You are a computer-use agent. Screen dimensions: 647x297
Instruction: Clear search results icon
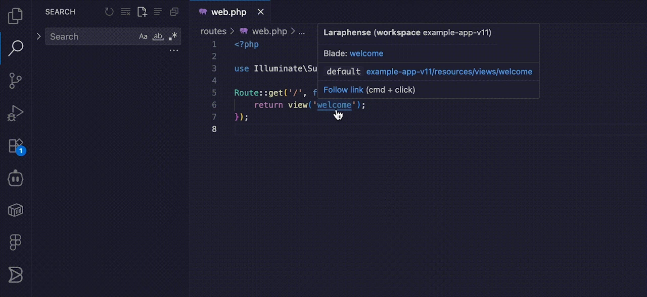[x=125, y=12]
